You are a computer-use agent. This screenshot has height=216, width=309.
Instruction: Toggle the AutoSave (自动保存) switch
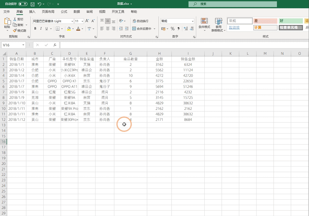23,4
